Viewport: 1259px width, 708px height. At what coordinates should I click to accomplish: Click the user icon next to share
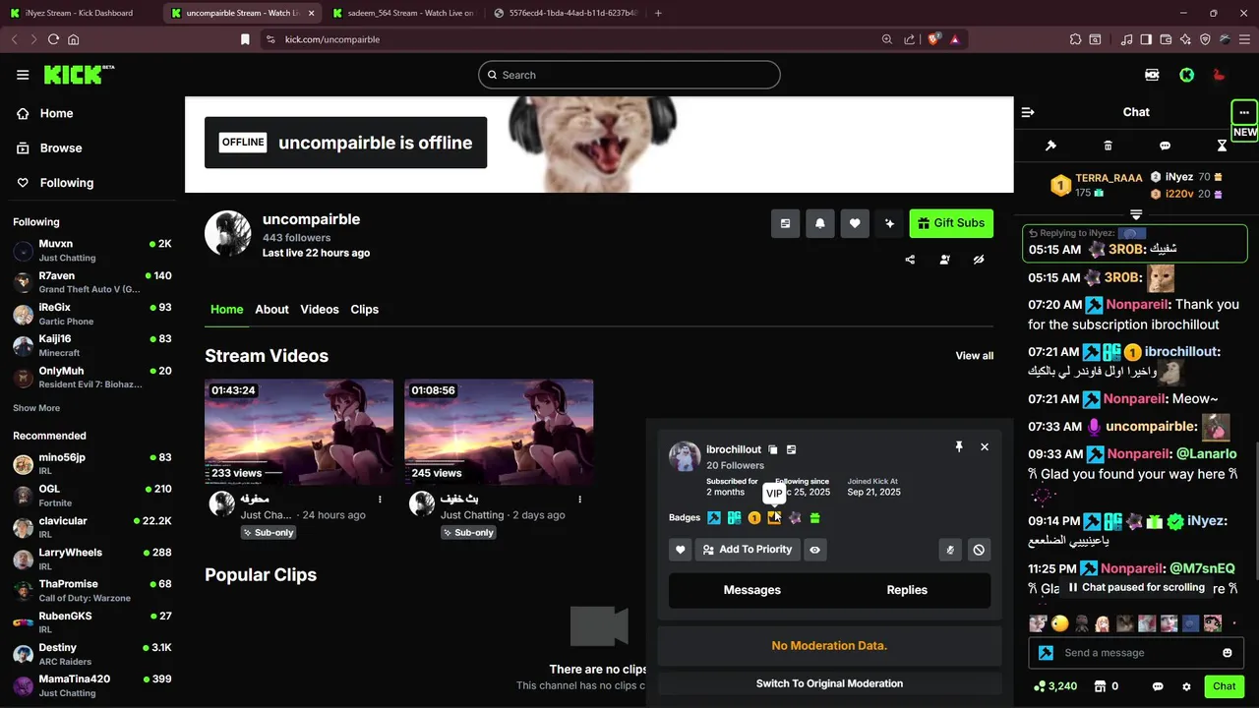coord(944,260)
